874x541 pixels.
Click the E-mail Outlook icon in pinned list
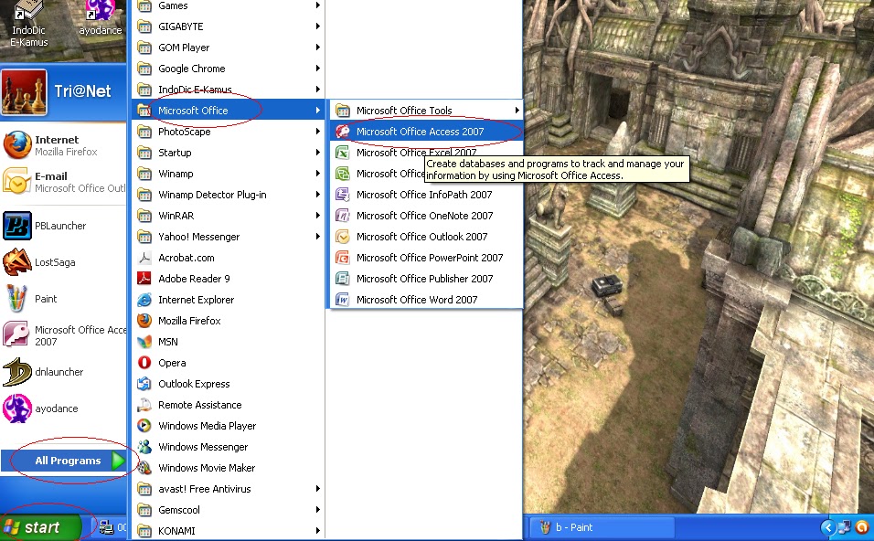(16, 182)
